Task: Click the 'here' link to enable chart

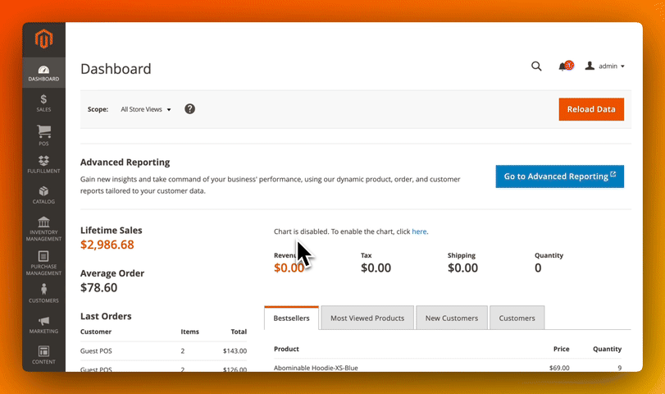Action: pos(419,232)
